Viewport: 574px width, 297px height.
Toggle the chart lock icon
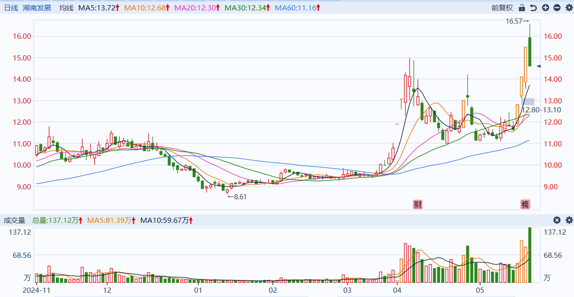pos(522,8)
